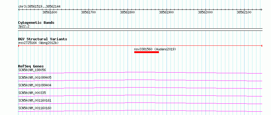271x115 pixels.
Task: Open the SCN5A|NM_198056 transcript label
Action: pyautogui.click(x=32, y=70)
